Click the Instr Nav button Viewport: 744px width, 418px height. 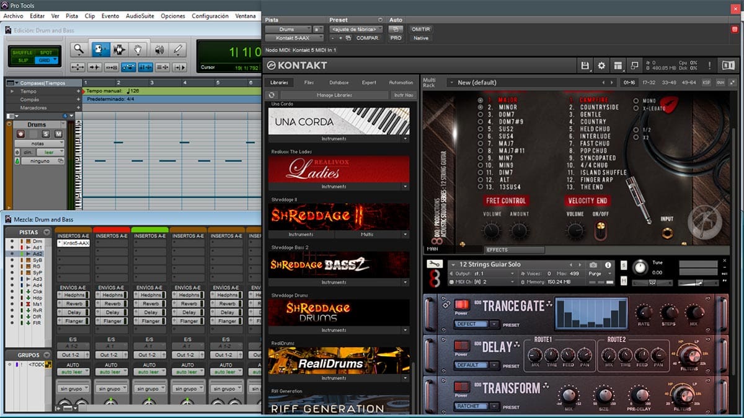[403, 95]
